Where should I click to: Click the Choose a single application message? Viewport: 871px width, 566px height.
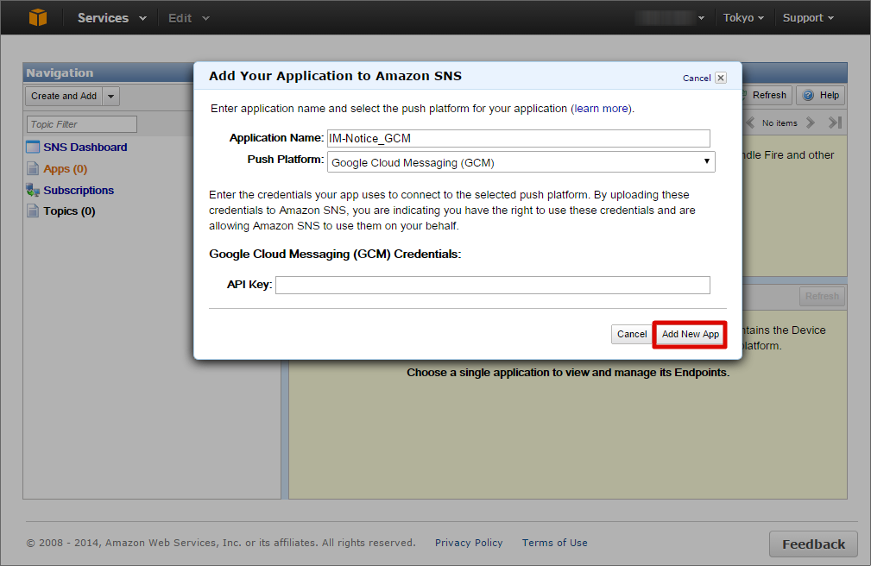pyautogui.click(x=568, y=372)
